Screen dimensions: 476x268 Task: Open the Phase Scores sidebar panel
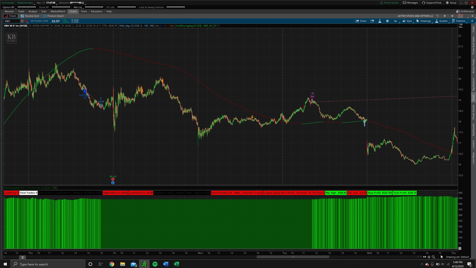coord(473,112)
